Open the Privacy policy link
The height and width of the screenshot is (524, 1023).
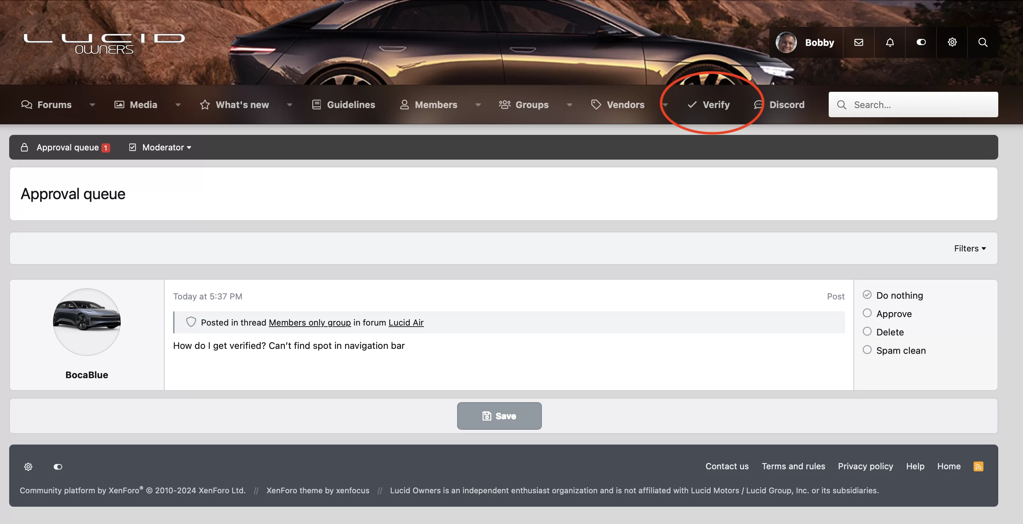click(865, 466)
